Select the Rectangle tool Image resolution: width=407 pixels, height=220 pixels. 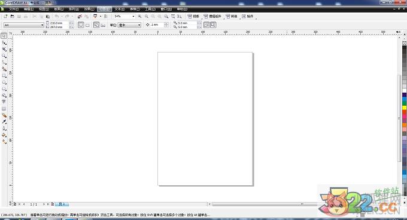point(4,76)
